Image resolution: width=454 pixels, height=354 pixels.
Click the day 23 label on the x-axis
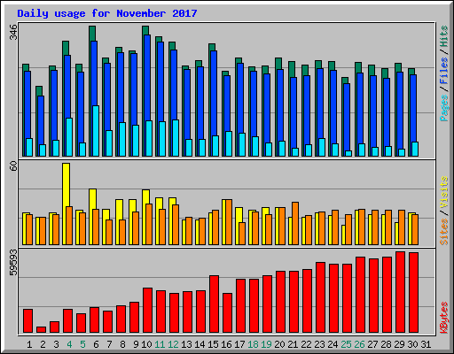tap(319, 344)
